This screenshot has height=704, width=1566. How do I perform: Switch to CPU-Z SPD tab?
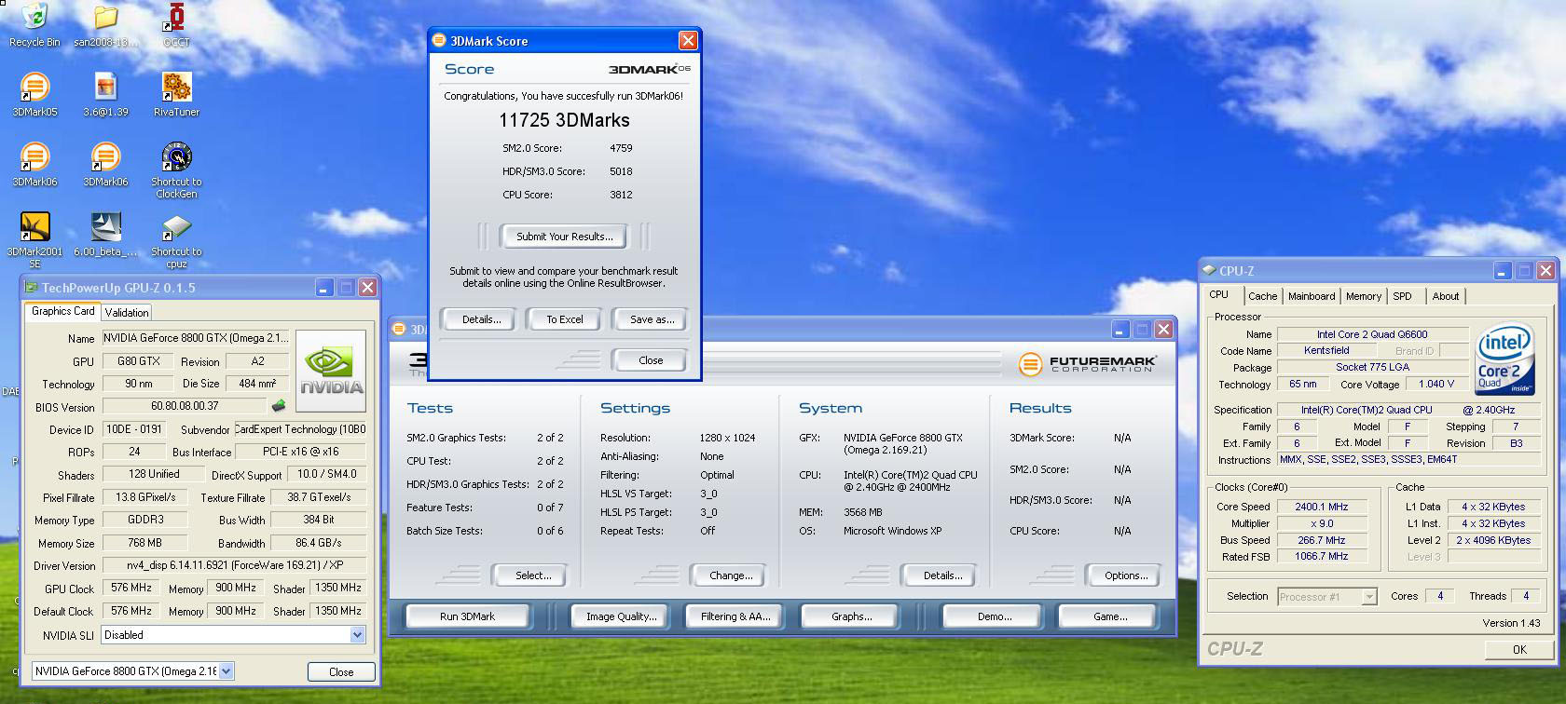pos(1403,296)
